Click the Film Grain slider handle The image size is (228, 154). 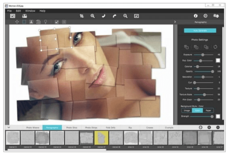(199, 100)
